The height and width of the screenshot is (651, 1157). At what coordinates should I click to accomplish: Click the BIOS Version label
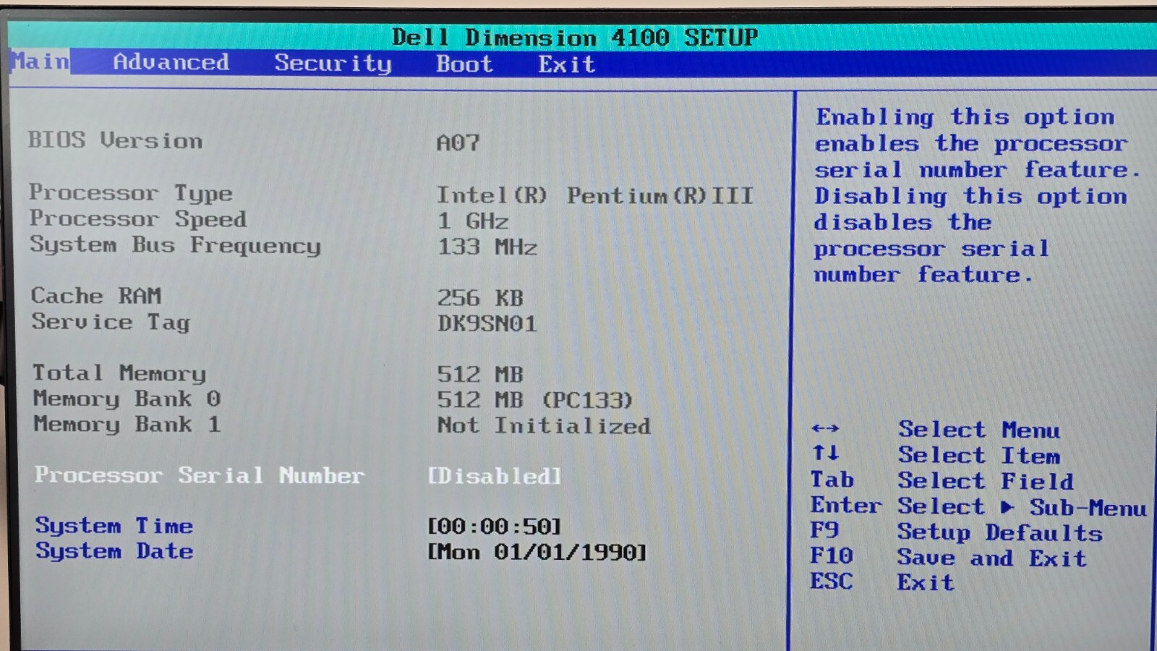pyautogui.click(x=116, y=140)
